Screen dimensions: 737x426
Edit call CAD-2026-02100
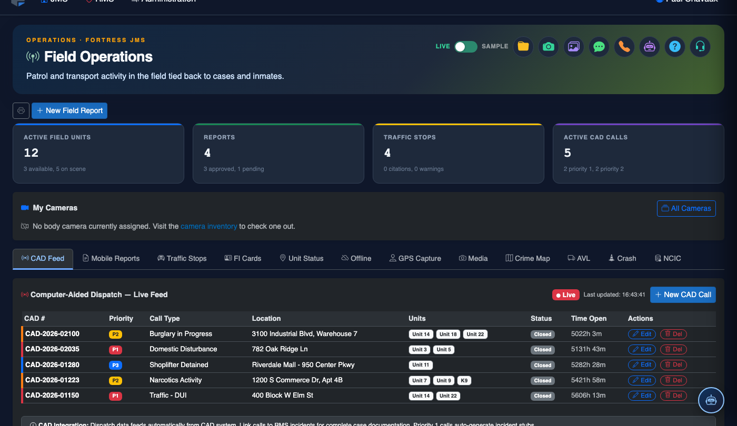click(642, 334)
